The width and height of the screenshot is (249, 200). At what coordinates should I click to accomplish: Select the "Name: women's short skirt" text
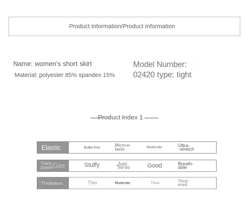(52, 64)
